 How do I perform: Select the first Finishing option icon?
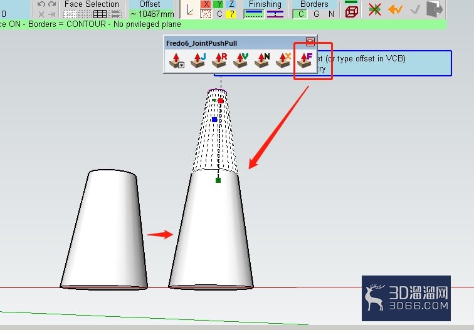point(254,14)
